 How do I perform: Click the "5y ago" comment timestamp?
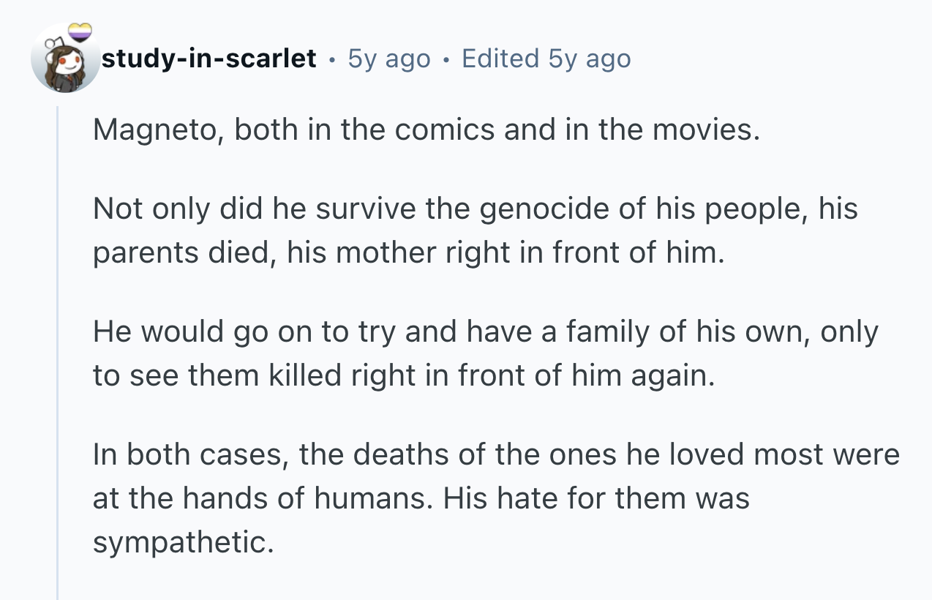(x=389, y=58)
